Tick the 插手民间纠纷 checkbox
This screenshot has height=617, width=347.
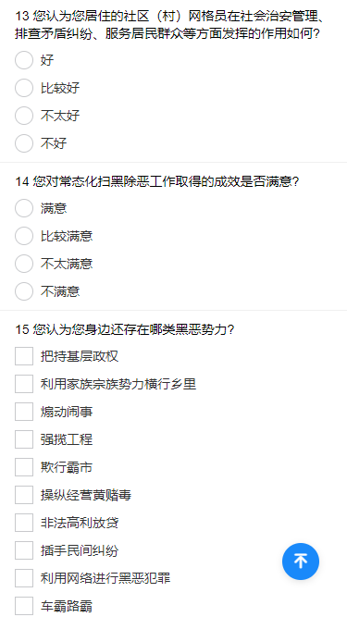pos(24,550)
